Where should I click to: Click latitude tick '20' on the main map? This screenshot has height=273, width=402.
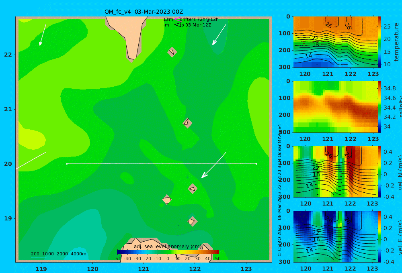[x=8, y=164]
